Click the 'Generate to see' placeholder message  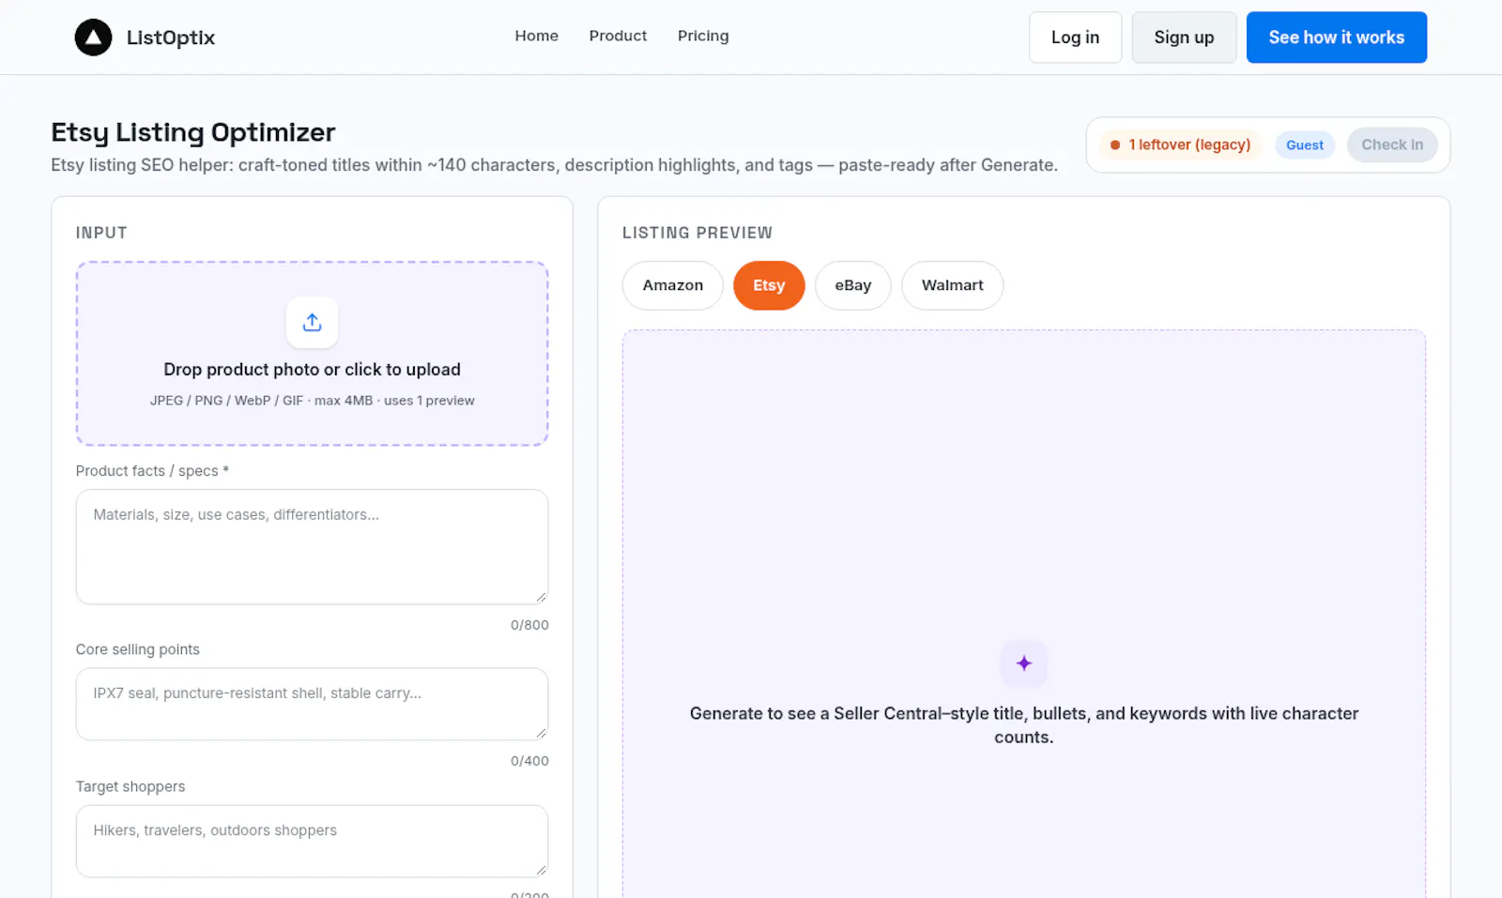(1024, 725)
